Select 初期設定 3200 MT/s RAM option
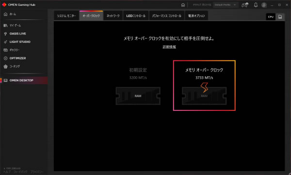This screenshot has width=291, height=175. [138, 86]
